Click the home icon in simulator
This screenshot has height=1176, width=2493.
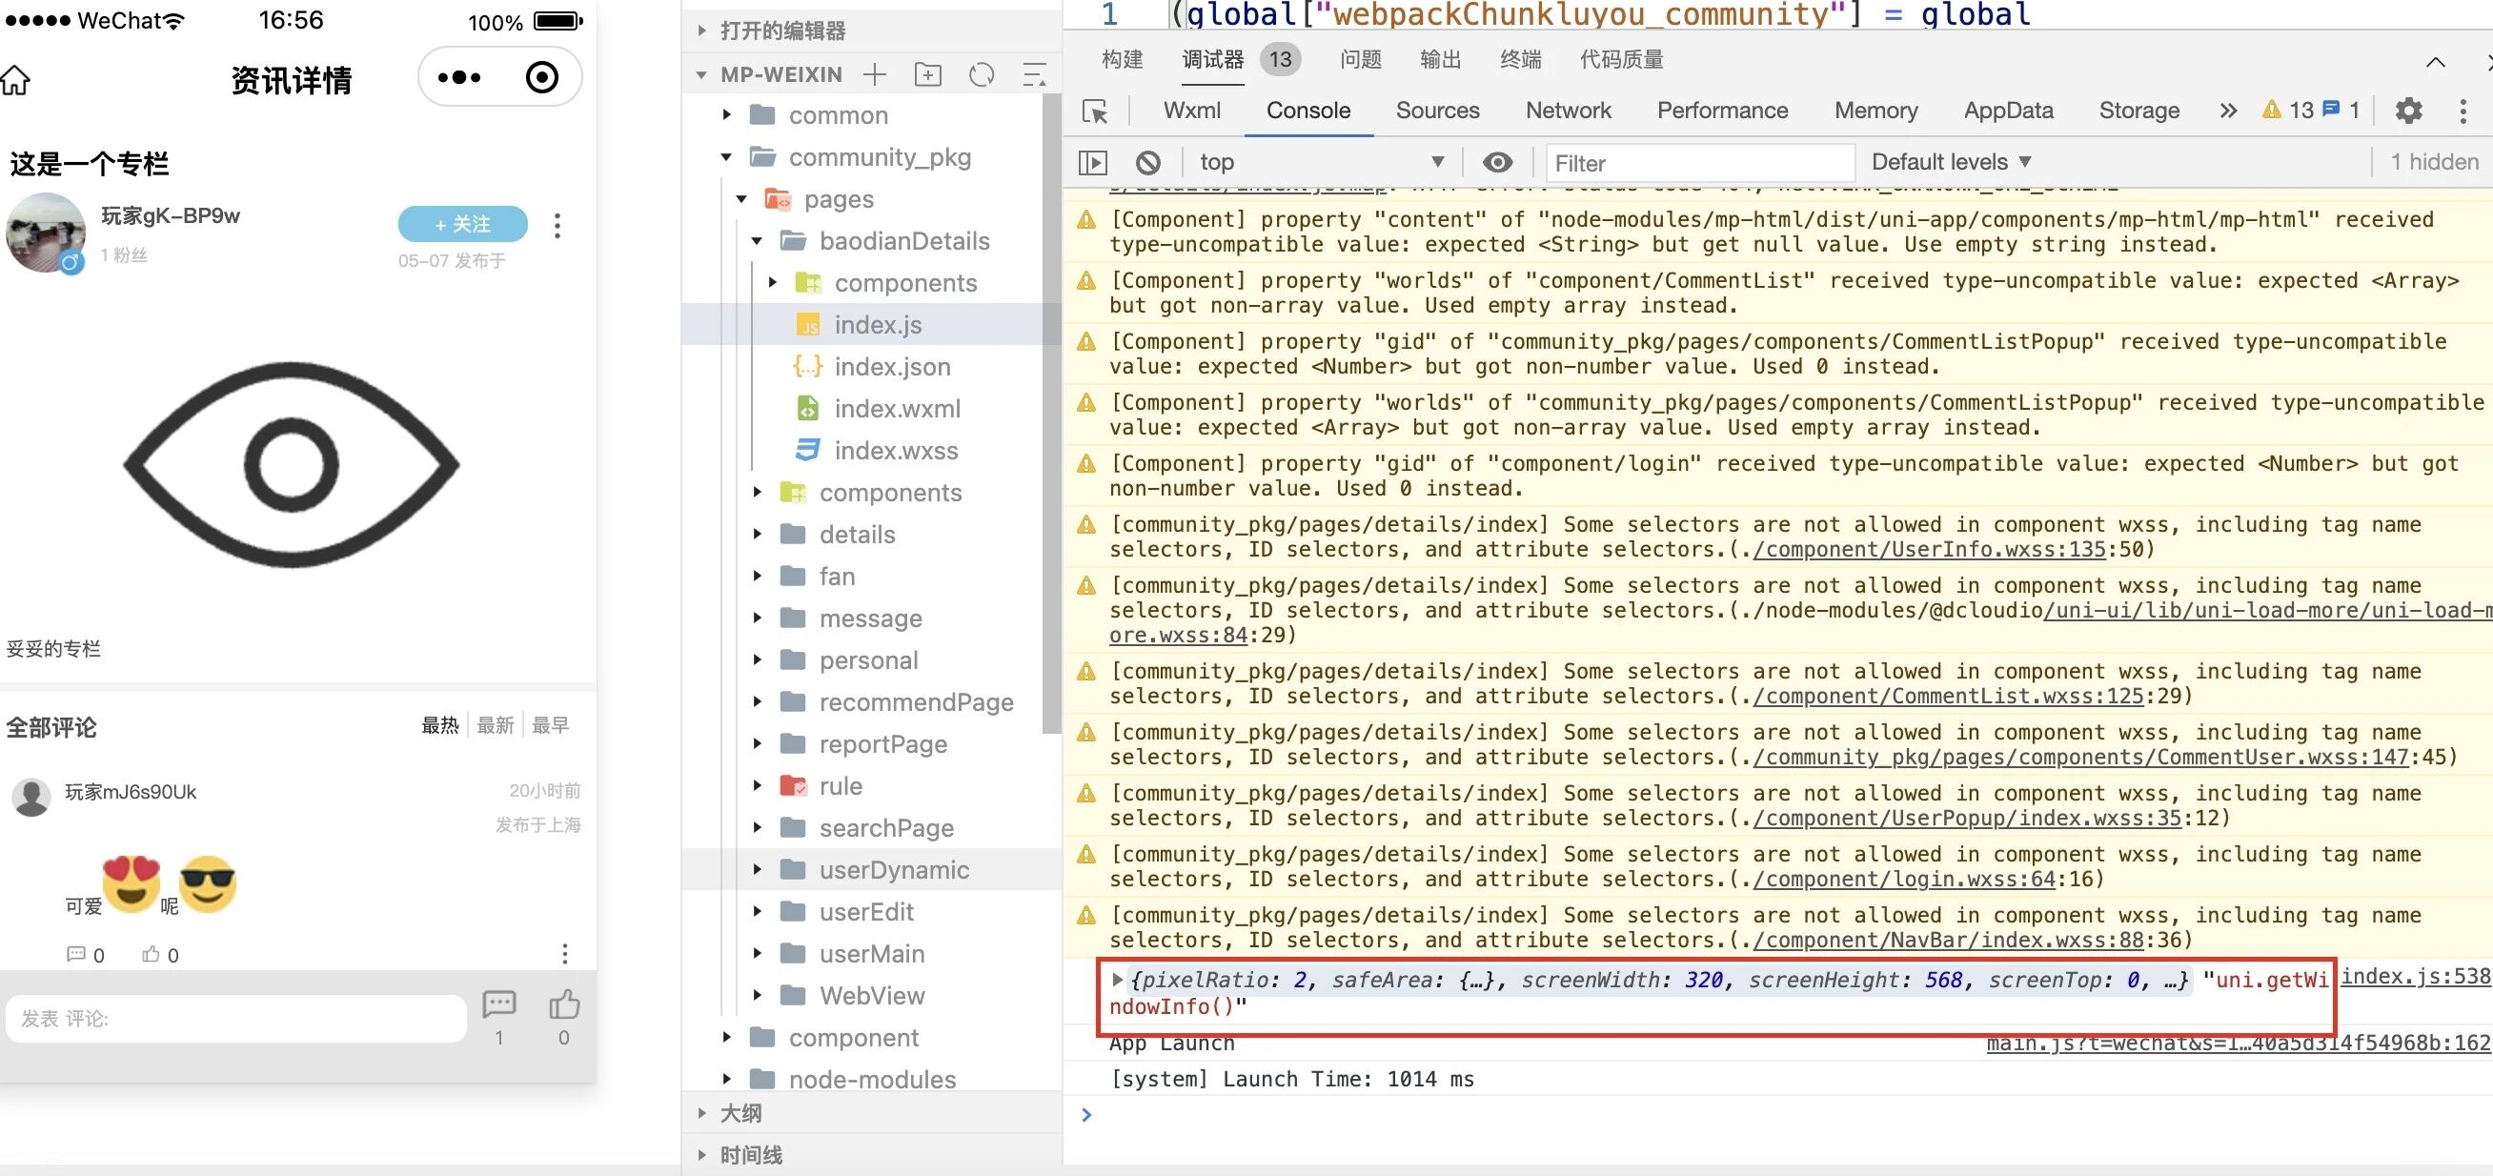[16, 79]
